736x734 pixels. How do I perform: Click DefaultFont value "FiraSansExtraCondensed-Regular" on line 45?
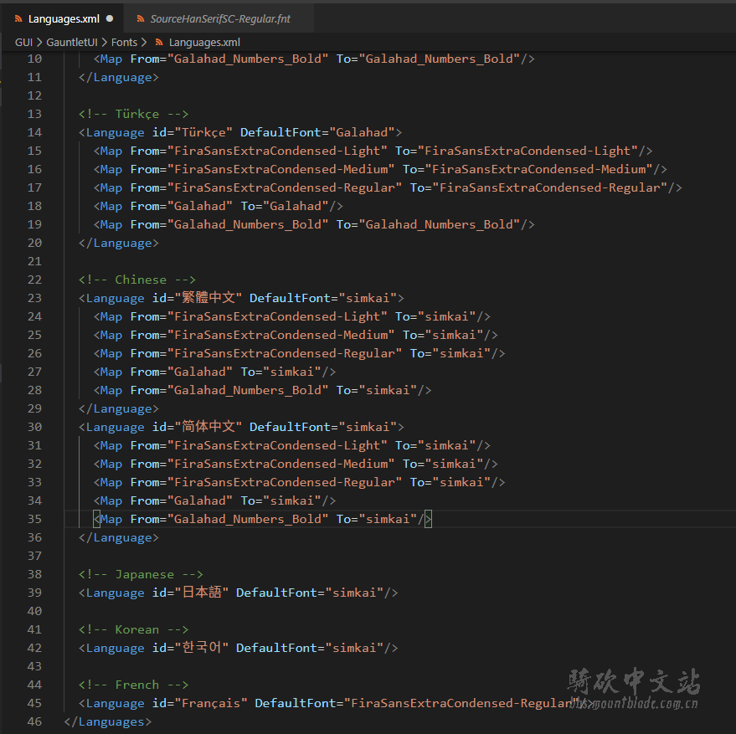(461, 703)
